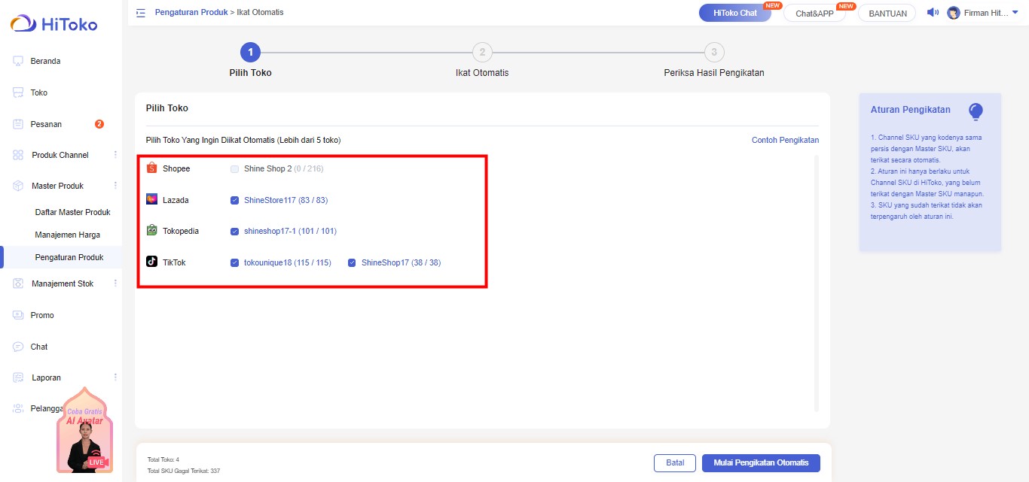Image resolution: width=1029 pixels, height=482 pixels.
Task: Click the Master Produk box icon
Action: coord(19,186)
